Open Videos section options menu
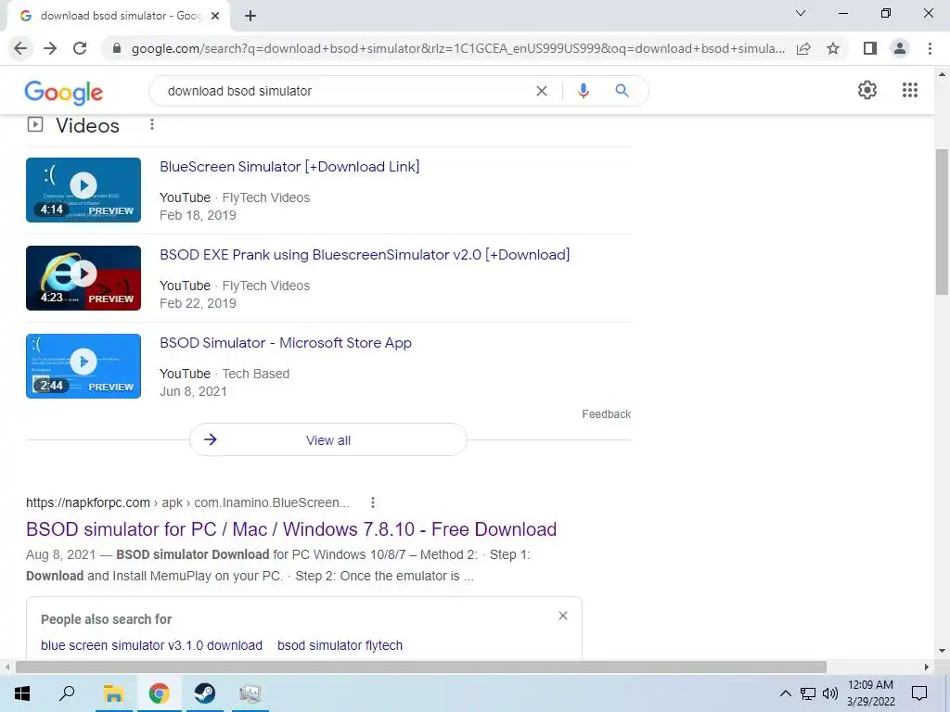This screenshot has width=950, height=712. click(152, 125)
